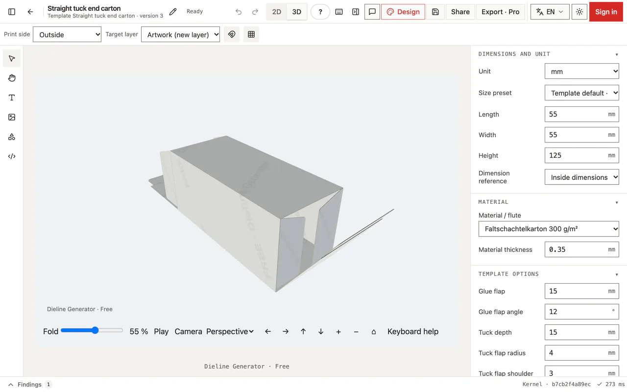The width and height of the screenshot is (627, 392).
Task: Click the Export · Pro button
Action: (501, 12)
